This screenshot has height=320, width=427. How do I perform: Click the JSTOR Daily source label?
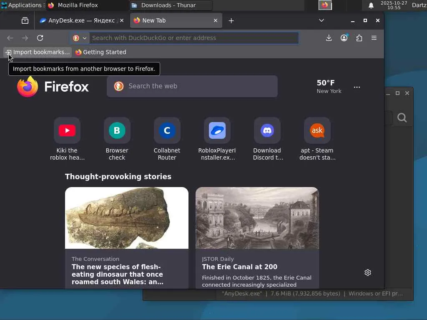(218, 259)
